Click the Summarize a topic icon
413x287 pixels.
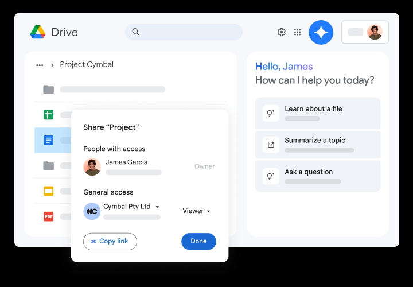click(x=271, y=145)
